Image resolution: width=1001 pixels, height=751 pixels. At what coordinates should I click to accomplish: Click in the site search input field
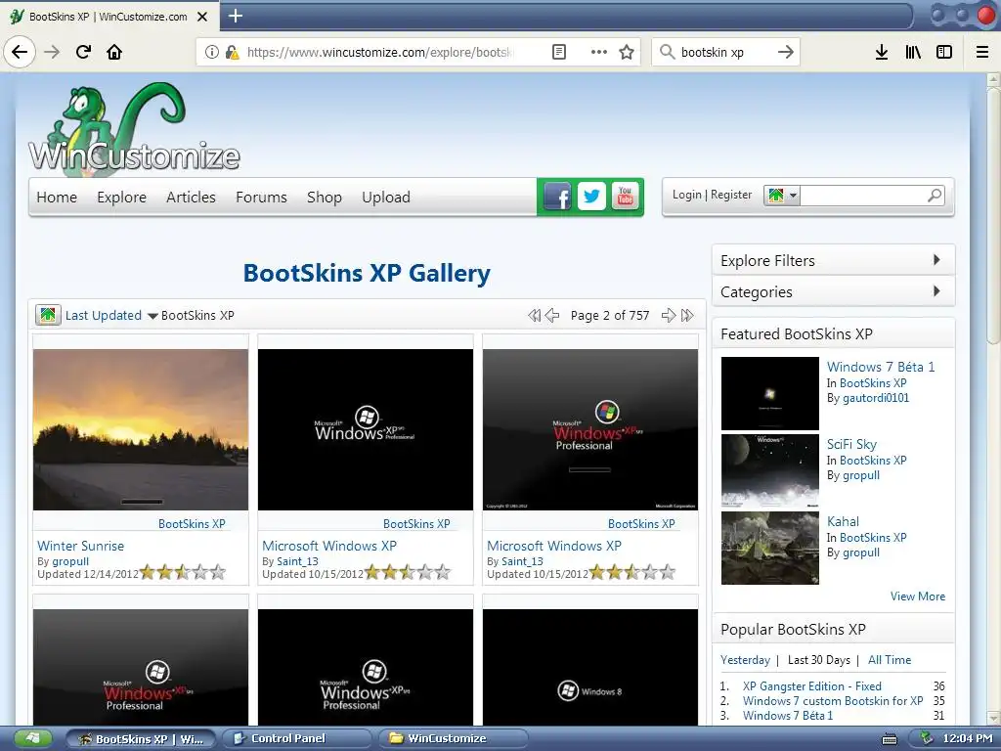862,196
